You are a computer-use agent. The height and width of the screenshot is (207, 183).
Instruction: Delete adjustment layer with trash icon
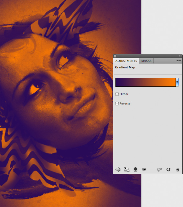178,170
